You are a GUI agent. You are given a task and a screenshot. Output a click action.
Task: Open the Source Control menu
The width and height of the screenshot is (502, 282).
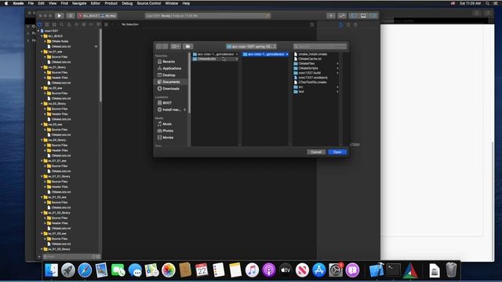tap(149, 3)
